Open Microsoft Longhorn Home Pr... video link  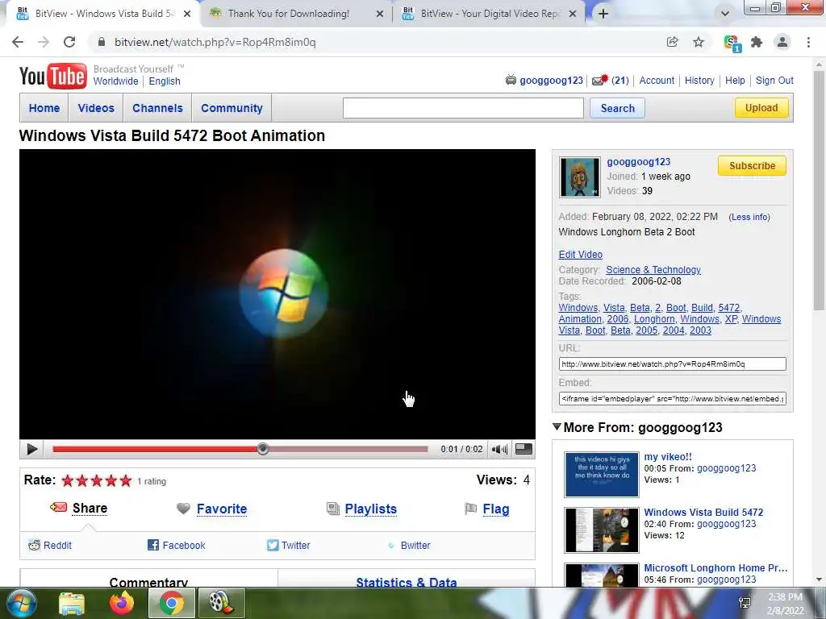click(x=715, y=568)
